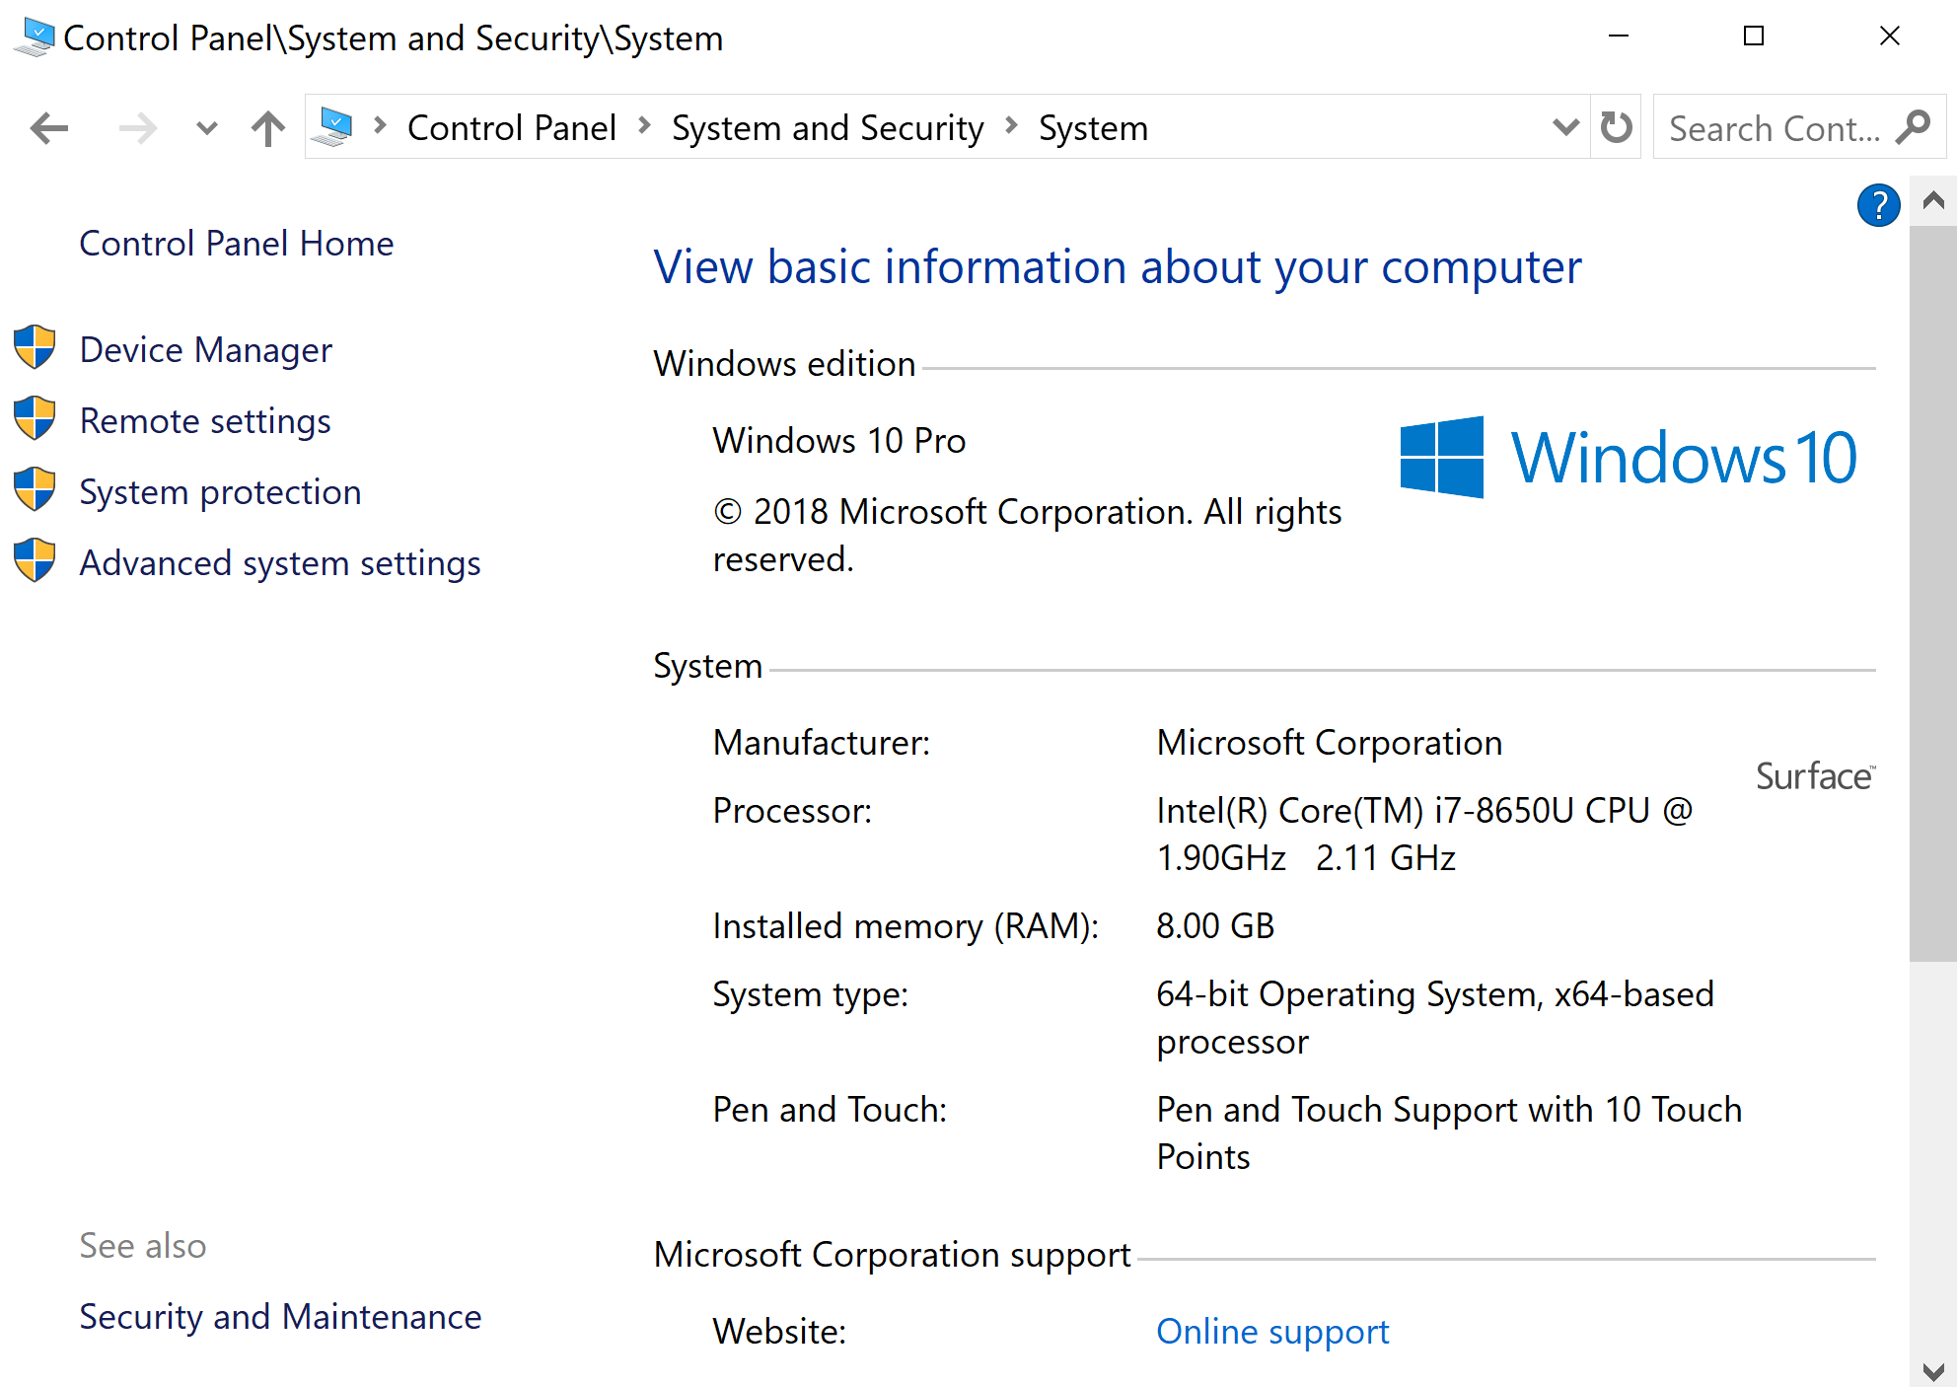Click the Up one level arrow
This screenshot has height=1387, width=1957.
(x=267, y=128)
